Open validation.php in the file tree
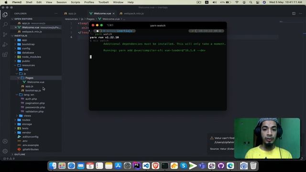Viewport: 306px width, 172px height. [x=34, y=111]
